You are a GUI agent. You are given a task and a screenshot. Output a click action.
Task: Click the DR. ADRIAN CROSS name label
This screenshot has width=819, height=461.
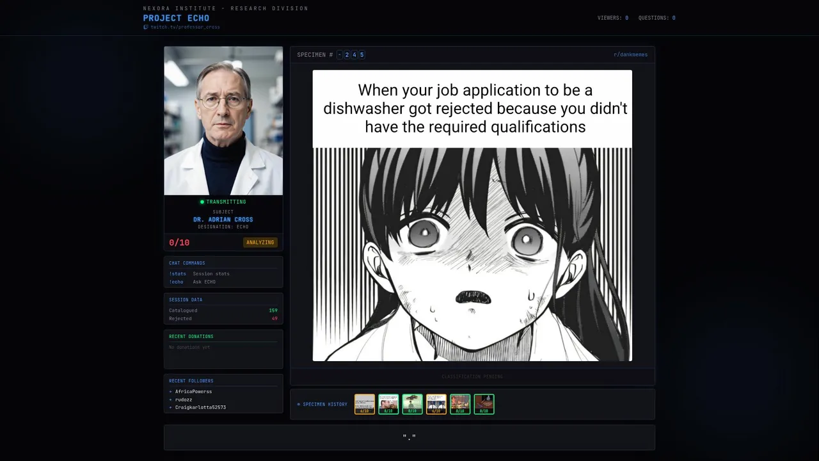(x=223, y=220)
